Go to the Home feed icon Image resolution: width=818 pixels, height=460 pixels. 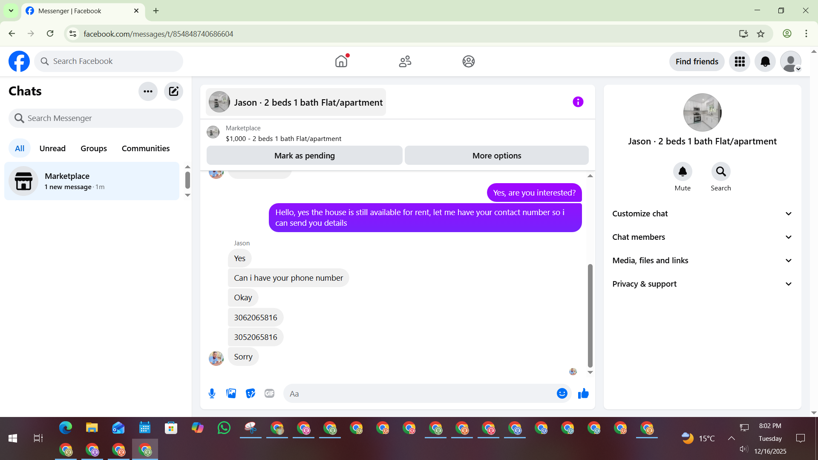pos(341,61)
